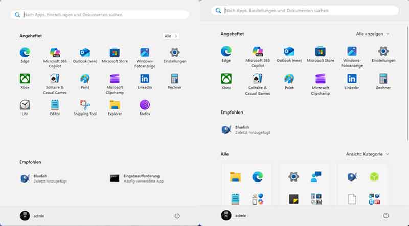The height and width of the screenshot is (226, 409).
Task: Open green cube icon in category tile
Action: 374,177
